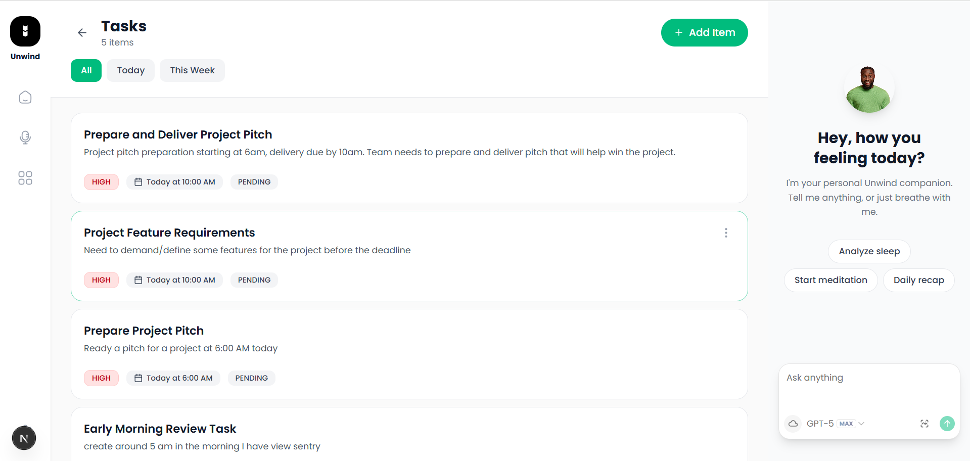Viewport: 970px width, 461px height.
Task: Open the N profile avatar
Action: [24, 438]
